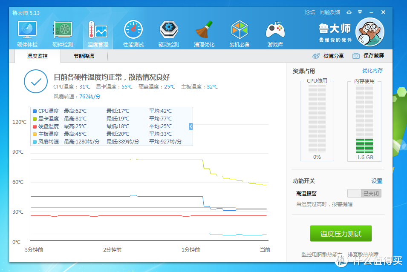Toggle the 显卡温度 green legend swatch
This screenshot has width=407, height=272.
pos(35,119)
